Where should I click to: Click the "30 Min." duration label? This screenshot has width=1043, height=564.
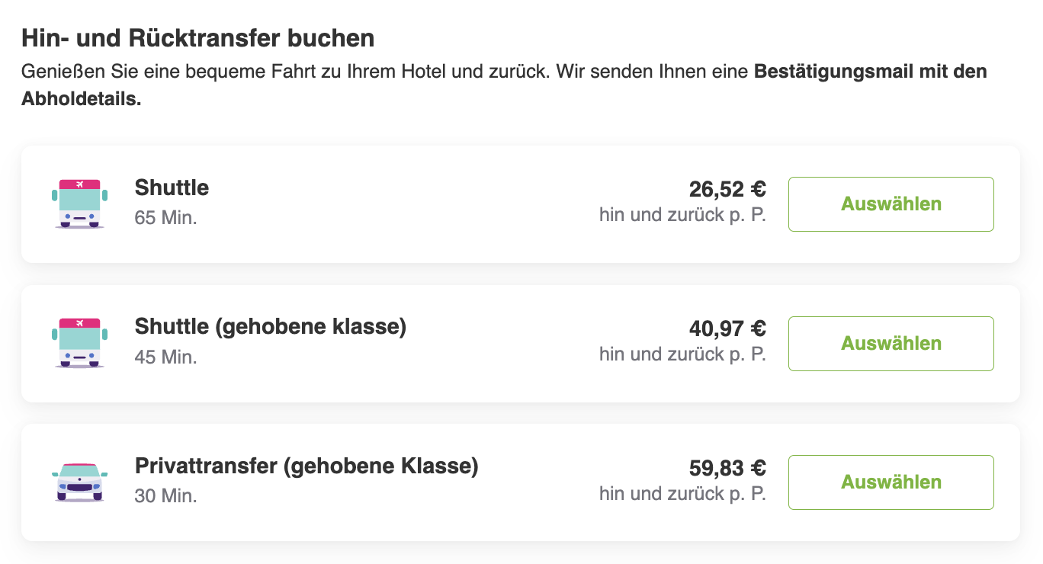[x=165, y=496]
